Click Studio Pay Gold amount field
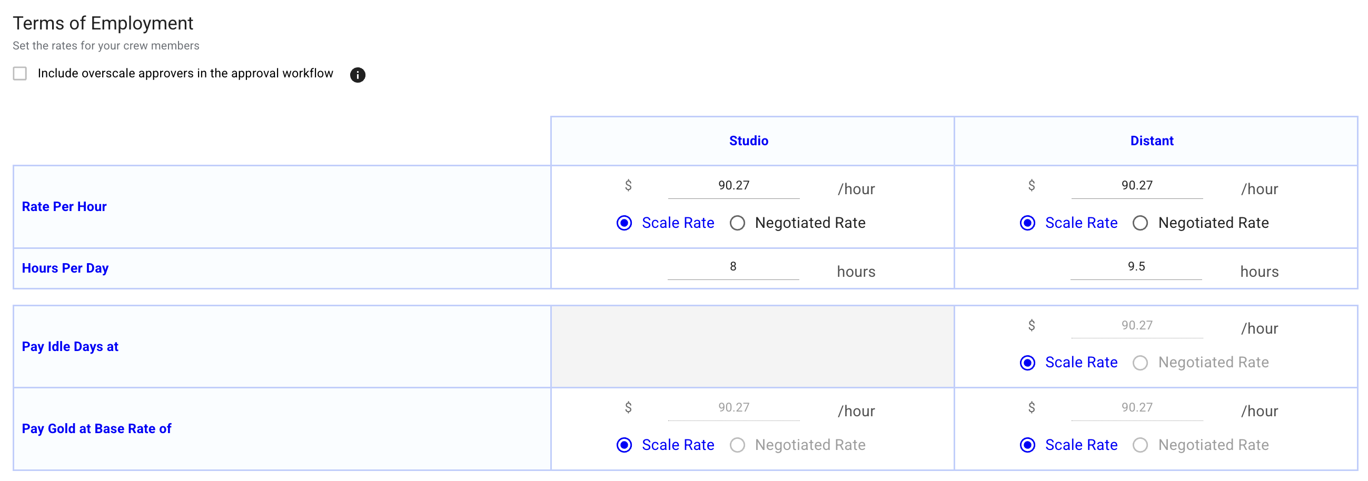 click(733, 408)
